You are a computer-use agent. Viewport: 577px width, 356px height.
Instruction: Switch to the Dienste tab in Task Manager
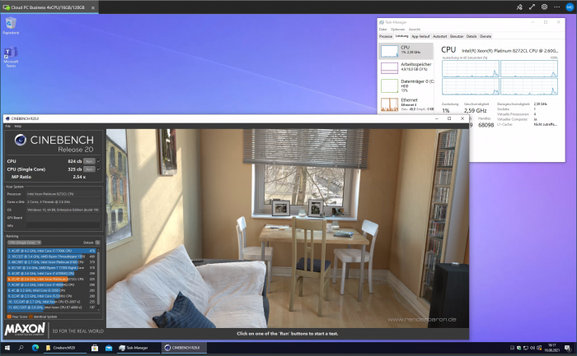486,36
